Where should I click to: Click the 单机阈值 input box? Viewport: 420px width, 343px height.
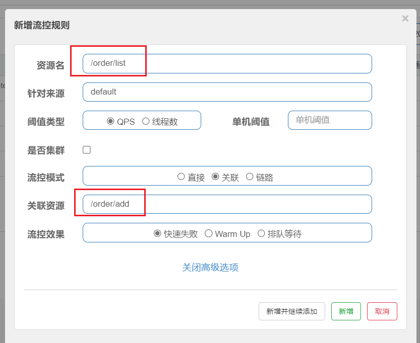coord(330,120)
